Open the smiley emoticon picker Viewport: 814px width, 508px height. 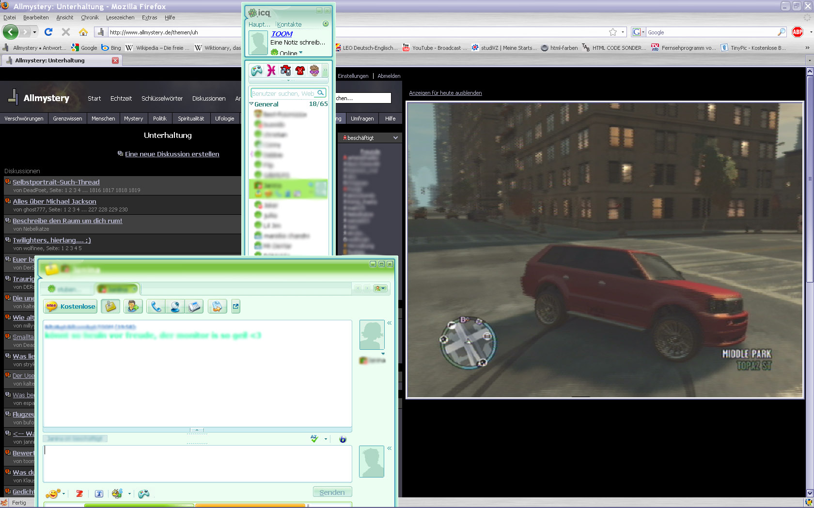click(52, 493)
